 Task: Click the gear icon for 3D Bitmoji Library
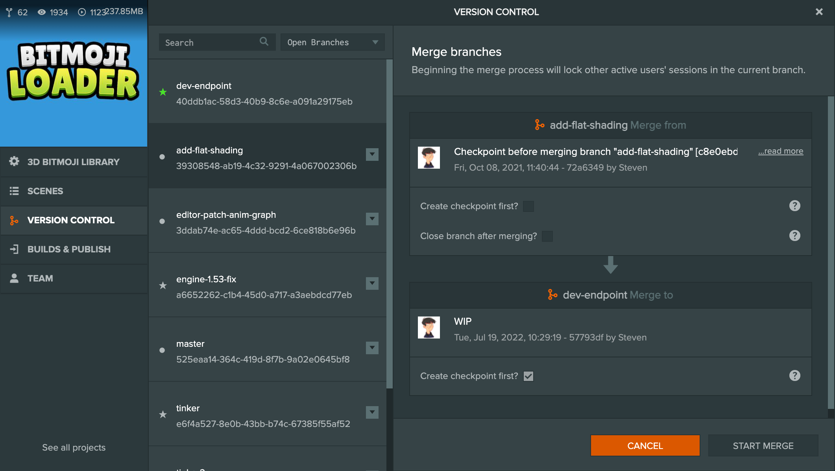click(x=14, y=162)
